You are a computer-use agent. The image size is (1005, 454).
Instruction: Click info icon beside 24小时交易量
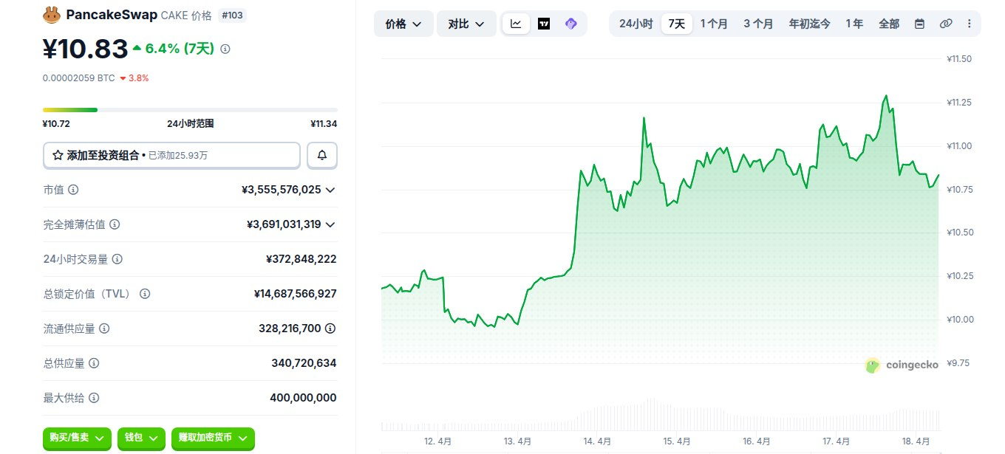[x=117, y=259]
